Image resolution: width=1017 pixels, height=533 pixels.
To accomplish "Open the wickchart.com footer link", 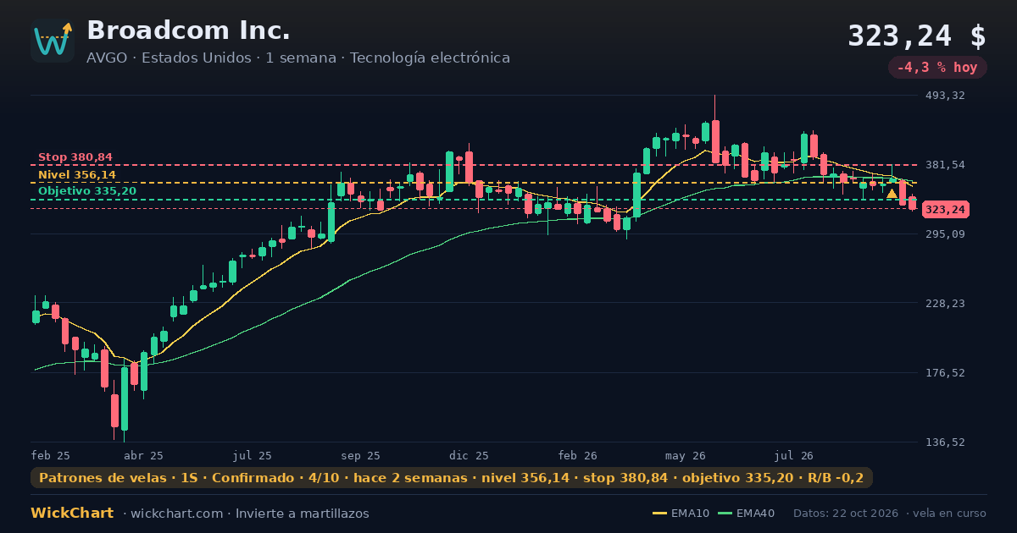I will [176, 514].
